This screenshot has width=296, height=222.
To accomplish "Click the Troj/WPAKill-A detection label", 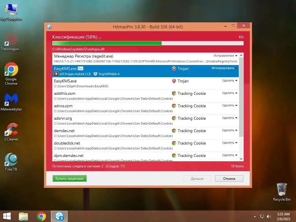I will click(109, 74).
